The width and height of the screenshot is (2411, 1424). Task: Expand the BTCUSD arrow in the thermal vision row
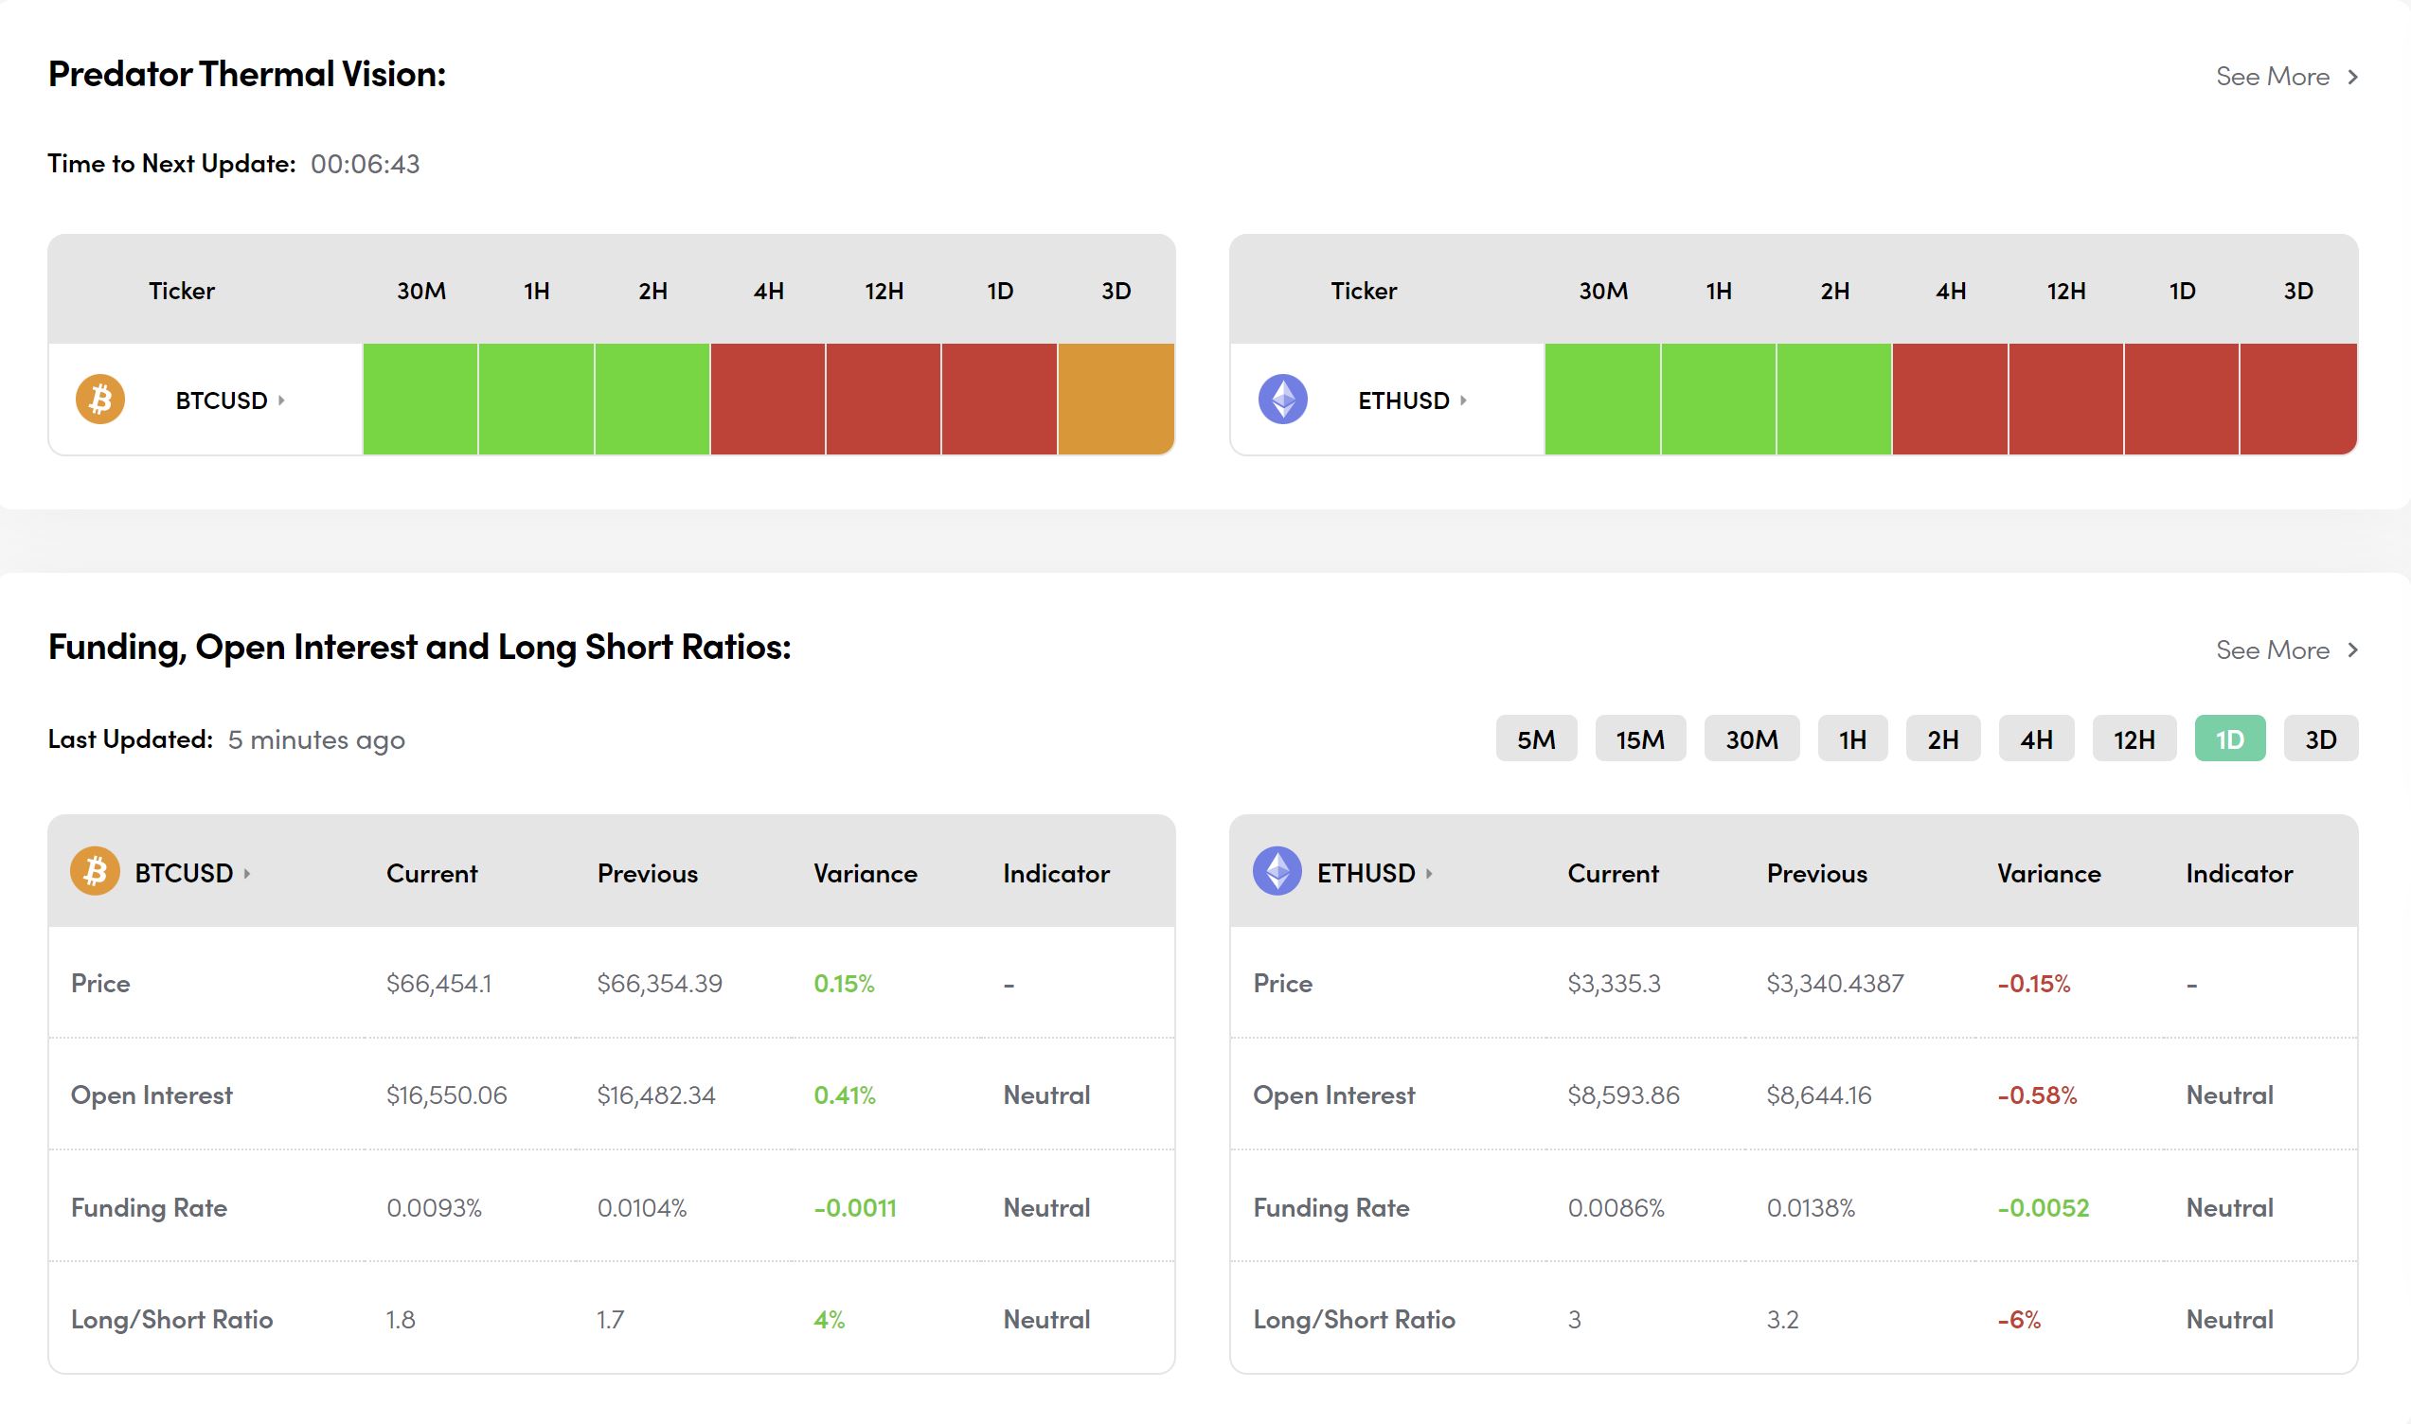tap(281, 400)
